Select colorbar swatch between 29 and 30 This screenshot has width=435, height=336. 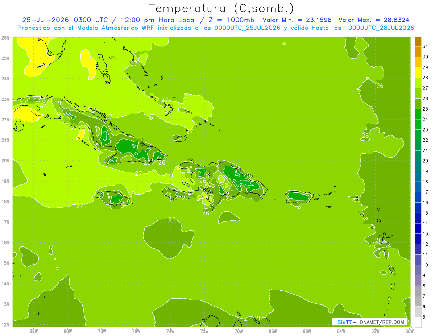coord(418,62)
